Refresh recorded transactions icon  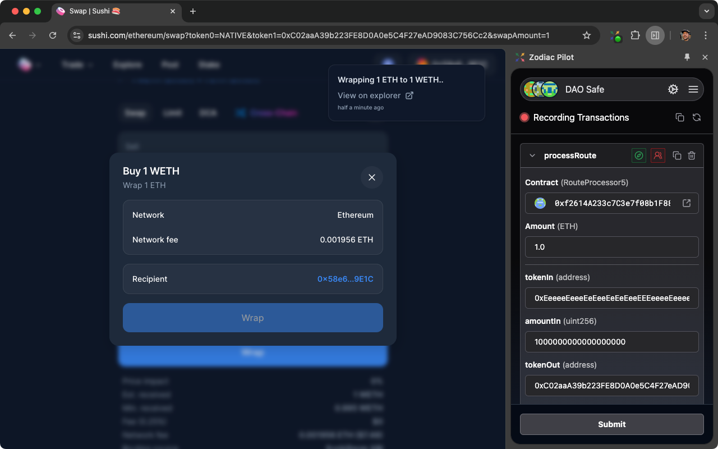(697, 117)
